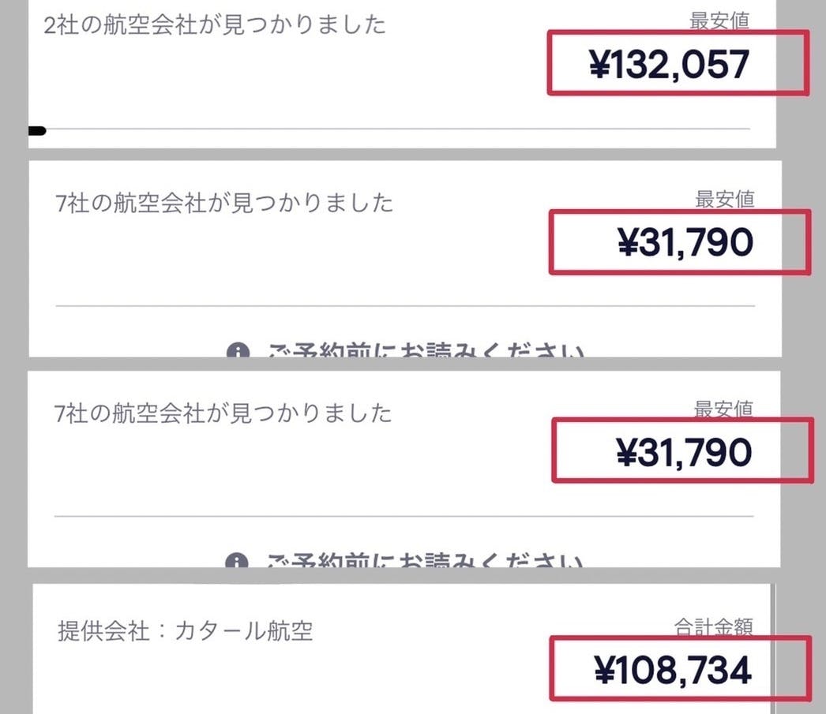Click the divider line under the second ¥31,790
Screen dimensions: 826x714
pyautogui.click(x=404, y=517)
